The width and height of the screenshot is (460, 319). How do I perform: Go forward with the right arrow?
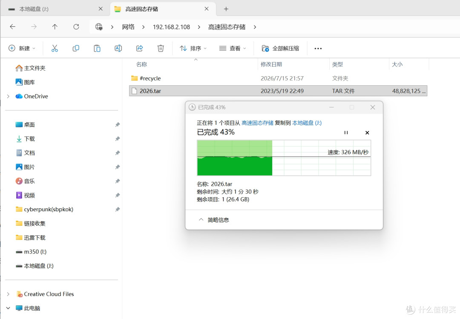tap(34, 27)
